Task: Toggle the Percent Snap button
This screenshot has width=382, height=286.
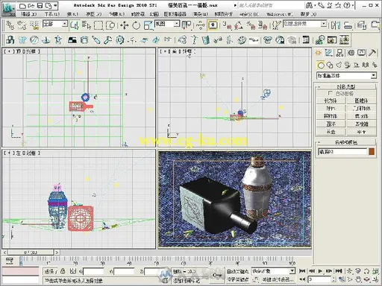Action: 250,25
